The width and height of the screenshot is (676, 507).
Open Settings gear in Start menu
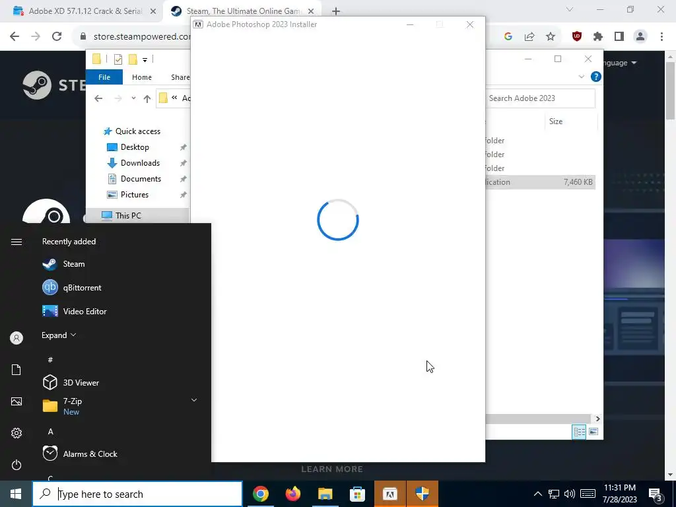[x=17, y=433]
